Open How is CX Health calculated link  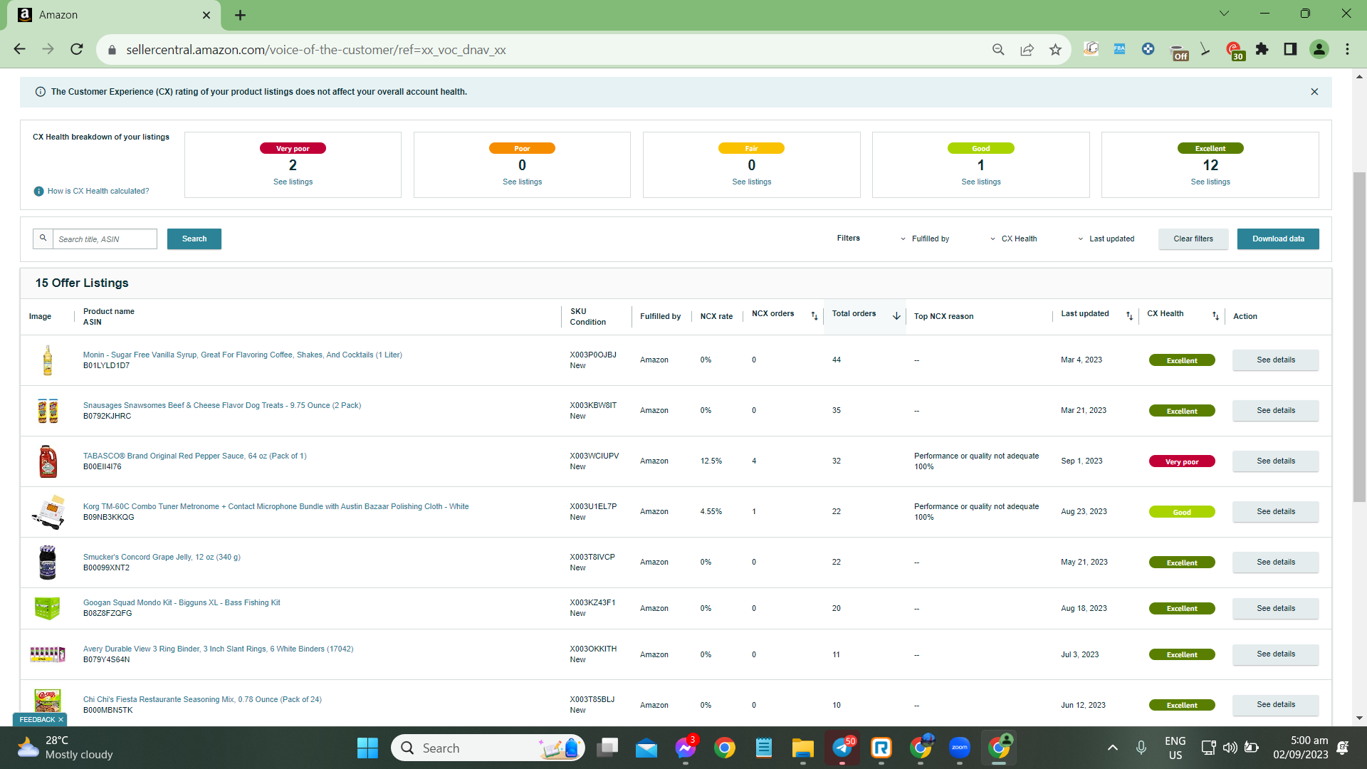coord(98,191)
